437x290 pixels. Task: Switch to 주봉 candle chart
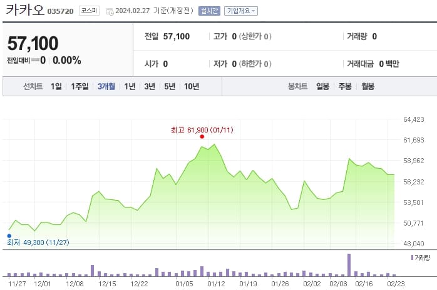[345, 86]
